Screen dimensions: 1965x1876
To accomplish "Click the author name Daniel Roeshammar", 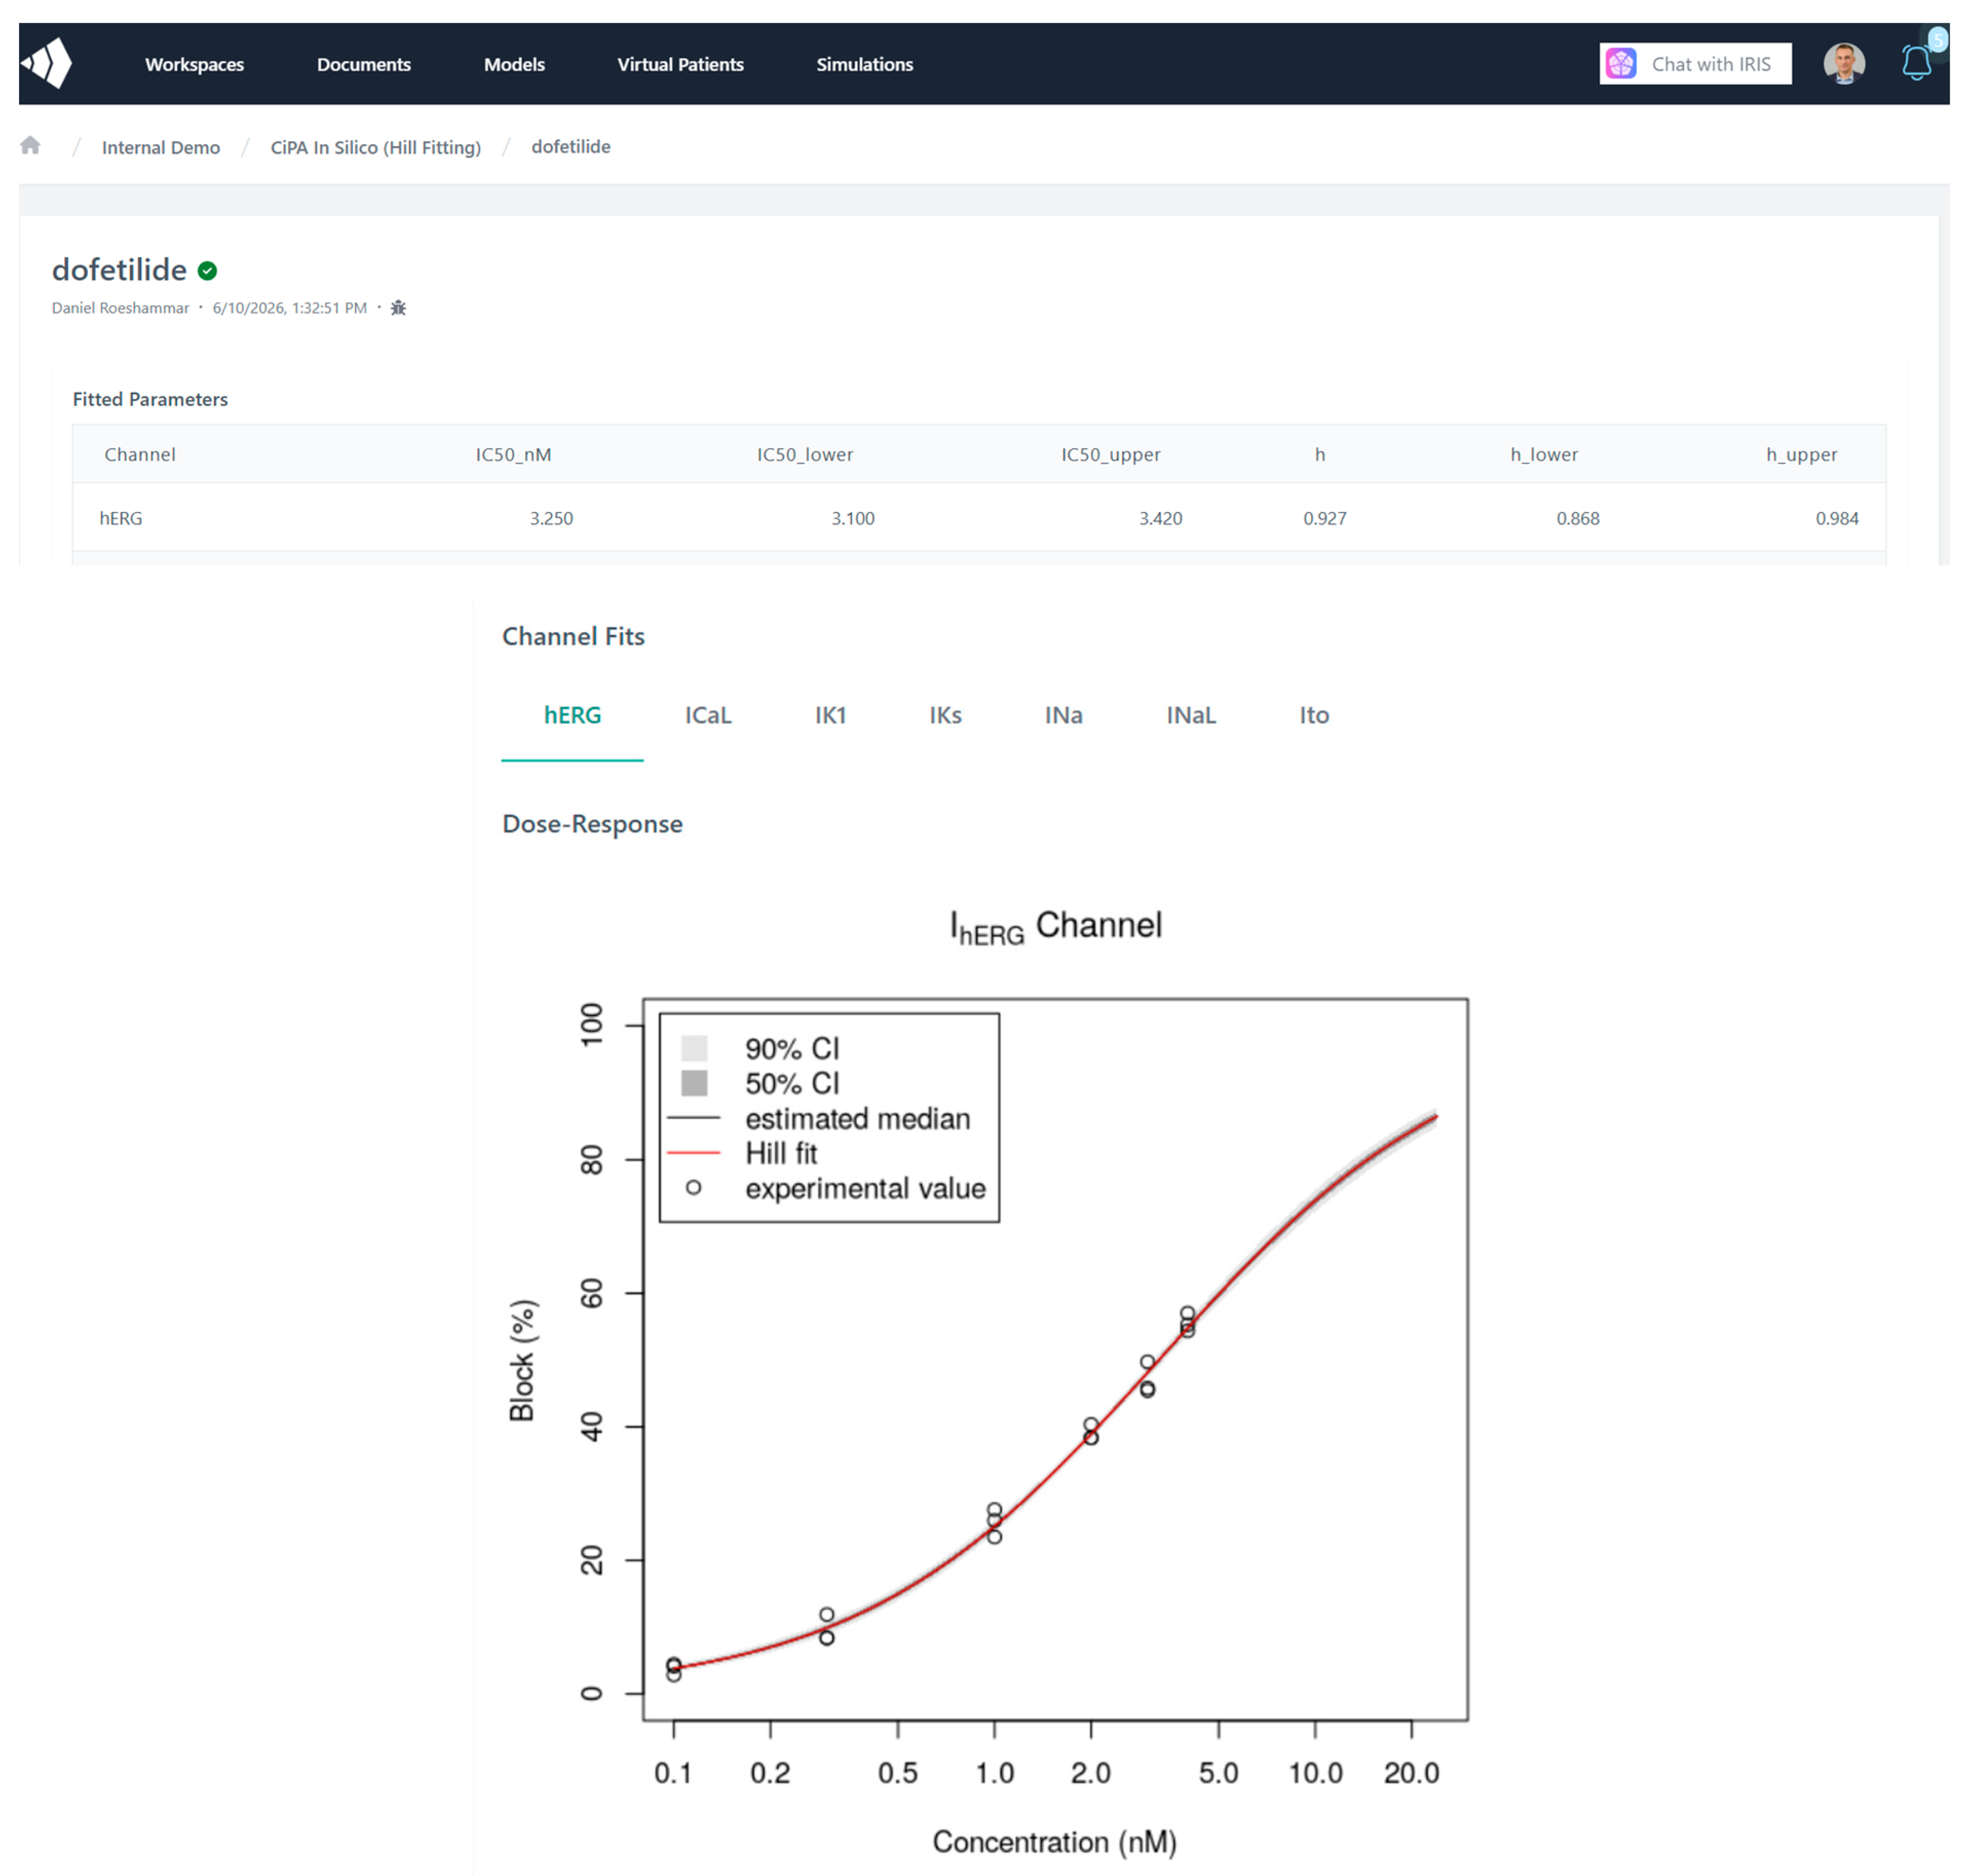I will [x=120, y=308].
